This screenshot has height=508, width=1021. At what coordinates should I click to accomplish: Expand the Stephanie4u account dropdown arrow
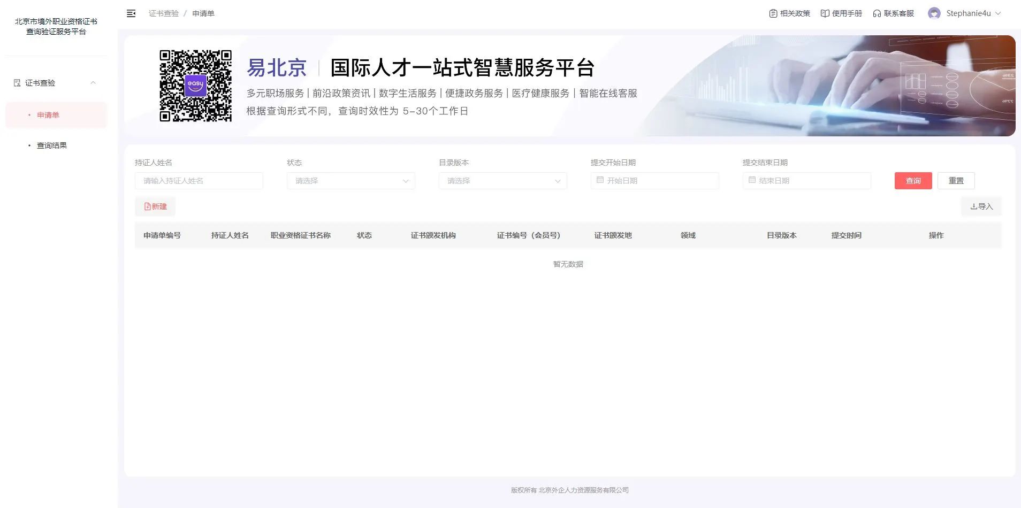[x=998, y=13]
